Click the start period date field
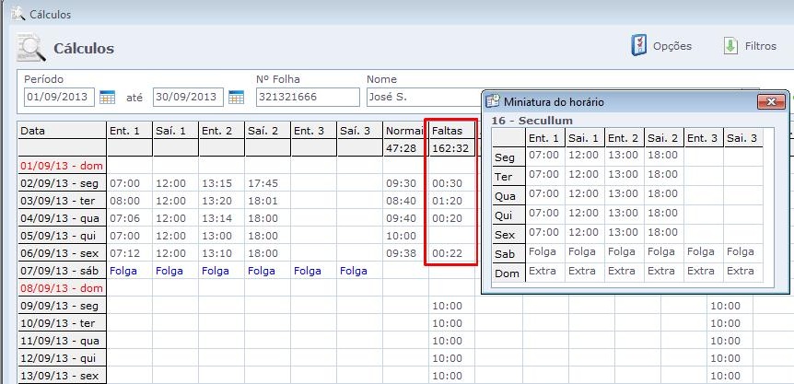 pyautogui.click(x=59, y=97)
